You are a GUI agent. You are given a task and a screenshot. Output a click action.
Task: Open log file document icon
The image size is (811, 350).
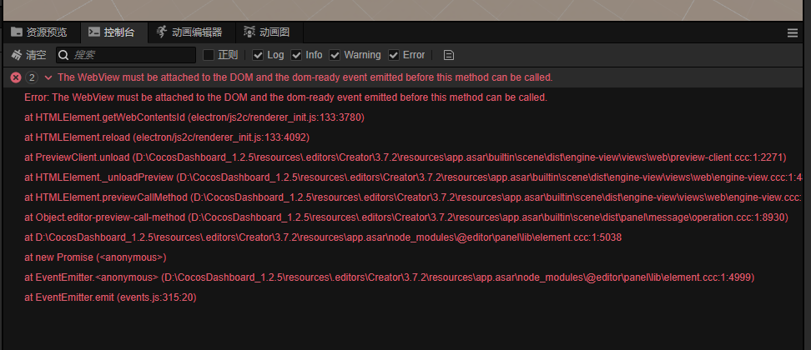[x=449, y=55]
